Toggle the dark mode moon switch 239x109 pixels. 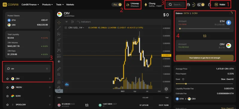(200, 4)
